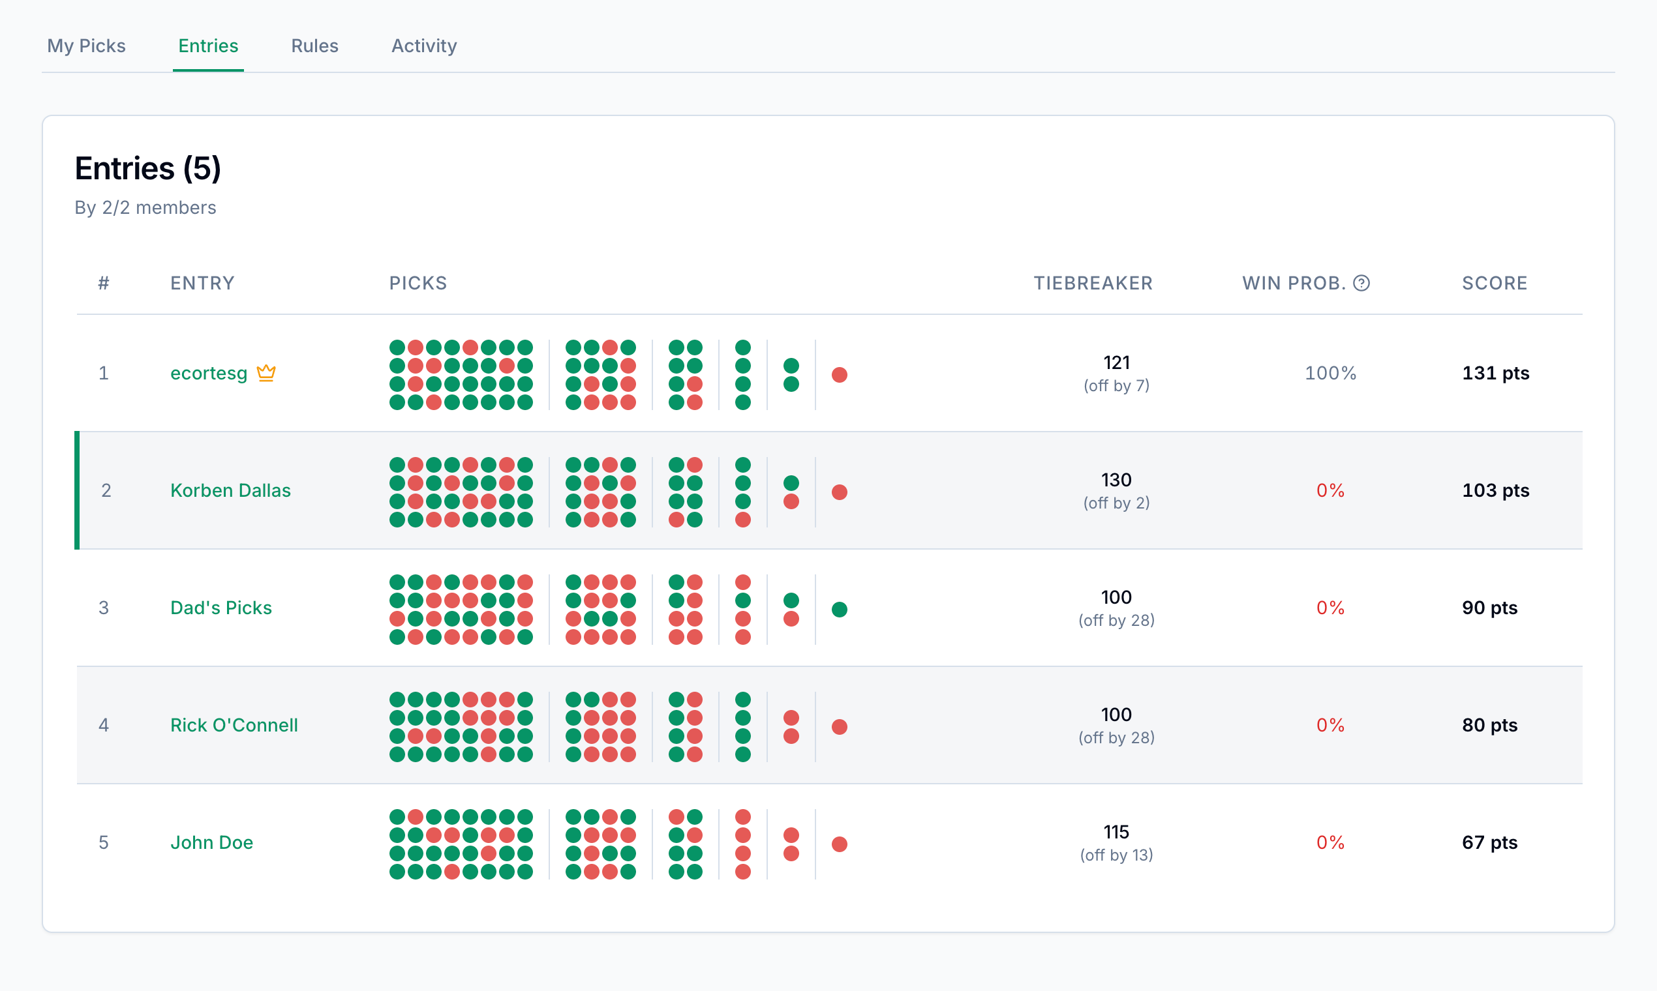Image resolution: width=1657 pixels, height=991 pixels.
Task: View John Doe's entry
Action: [211, 843]
